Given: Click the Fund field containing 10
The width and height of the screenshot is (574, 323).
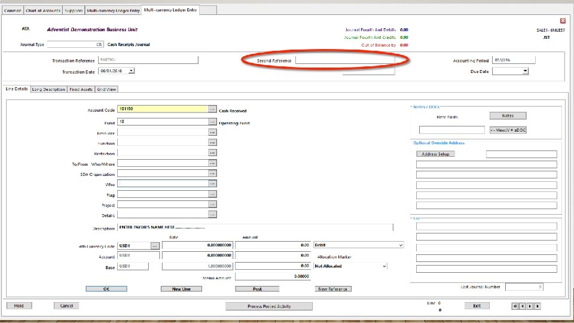Looking at the screenshot, I should (x=163, y=121).
